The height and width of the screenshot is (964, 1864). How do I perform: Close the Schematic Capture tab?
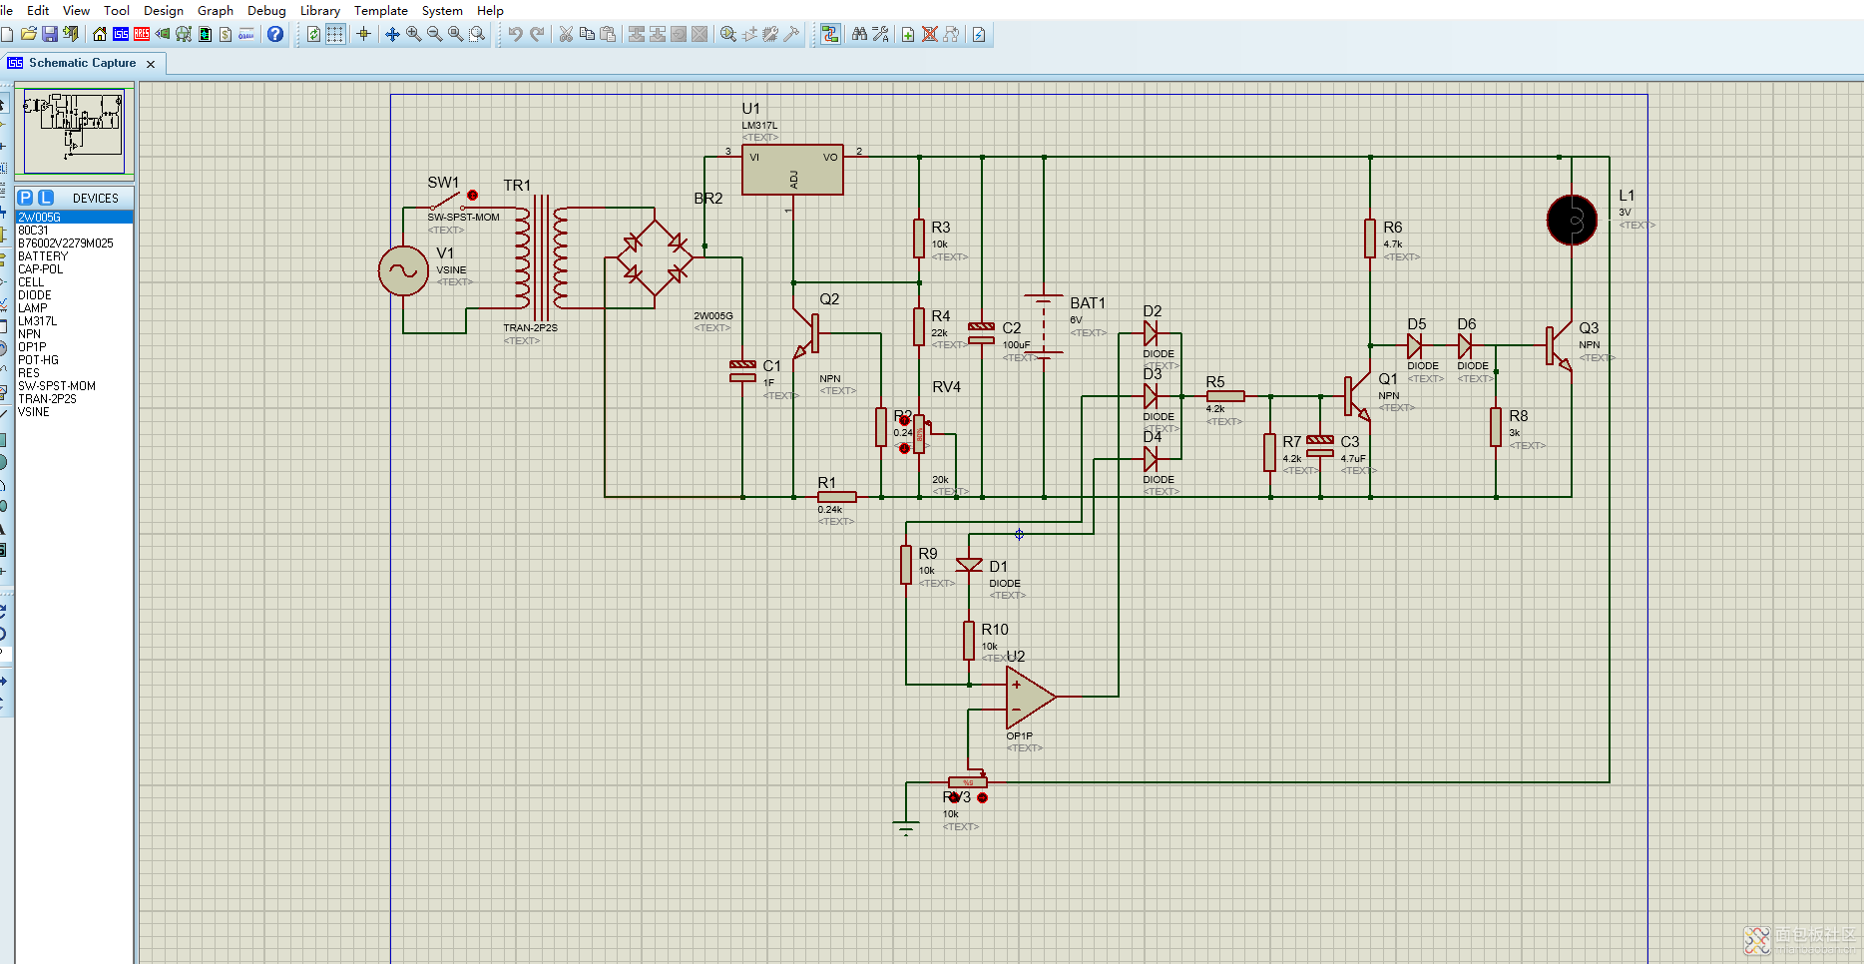[151, 64]
